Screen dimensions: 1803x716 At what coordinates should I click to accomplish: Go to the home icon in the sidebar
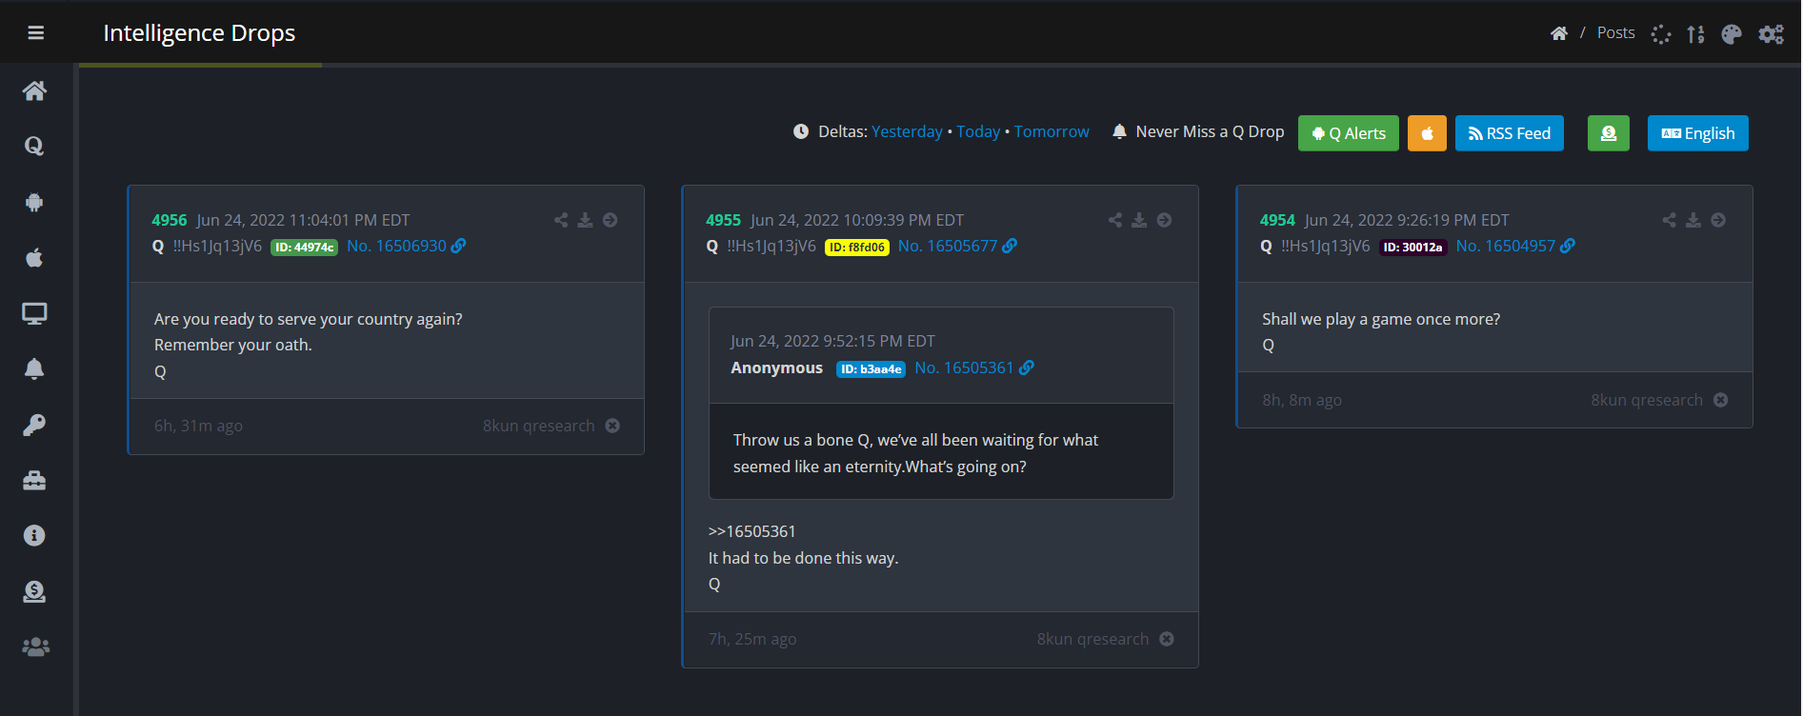(x=34, y=90)
